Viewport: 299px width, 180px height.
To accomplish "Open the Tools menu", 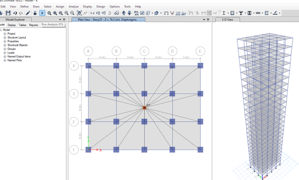I will 127,6.
